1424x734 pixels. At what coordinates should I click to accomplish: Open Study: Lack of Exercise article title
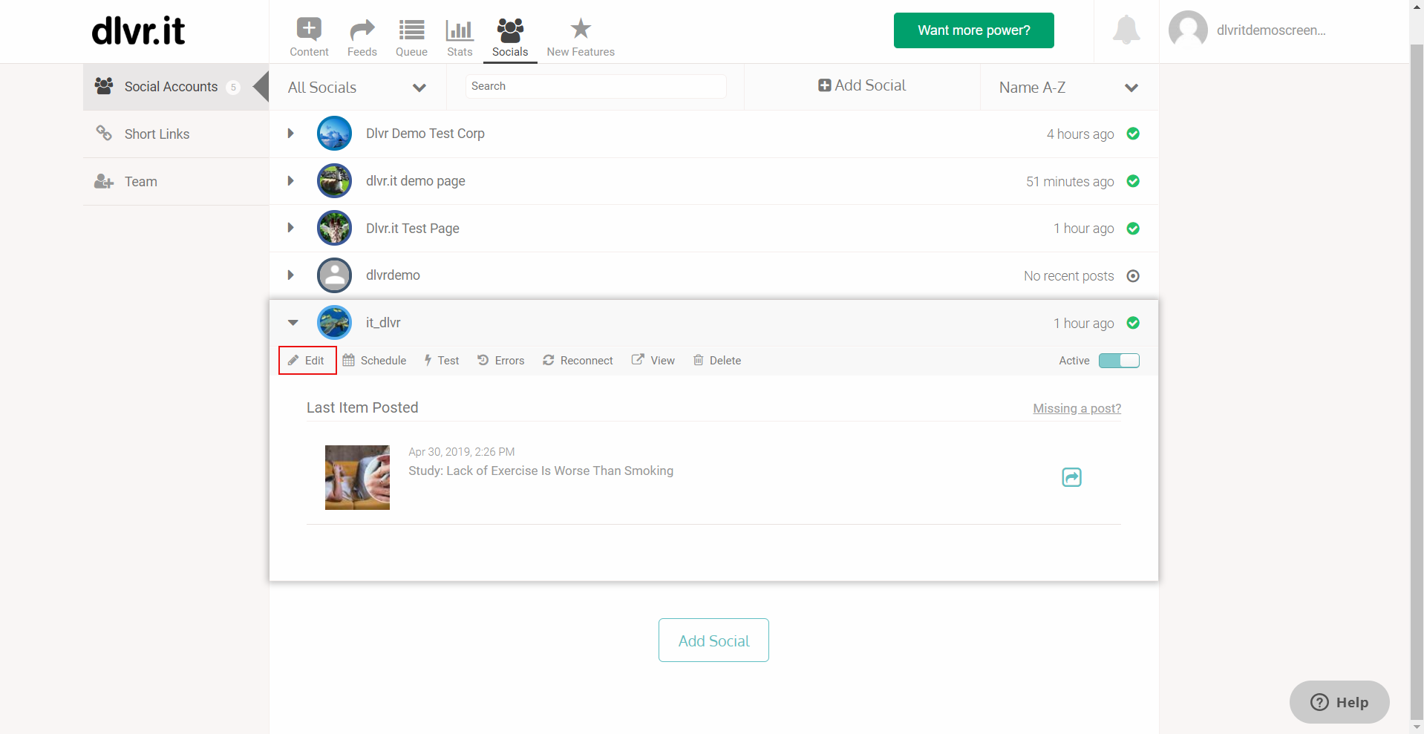tap(540, 471)
